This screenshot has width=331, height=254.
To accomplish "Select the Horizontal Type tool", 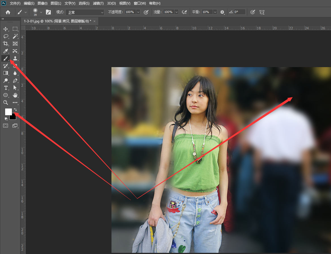I will click(x=5, y=88).
